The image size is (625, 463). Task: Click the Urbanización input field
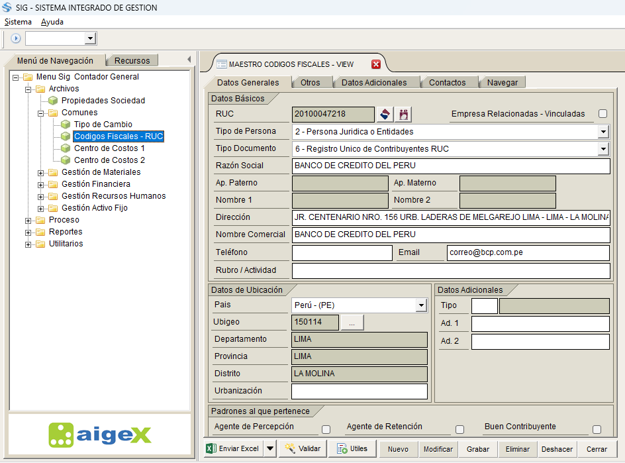359,391
